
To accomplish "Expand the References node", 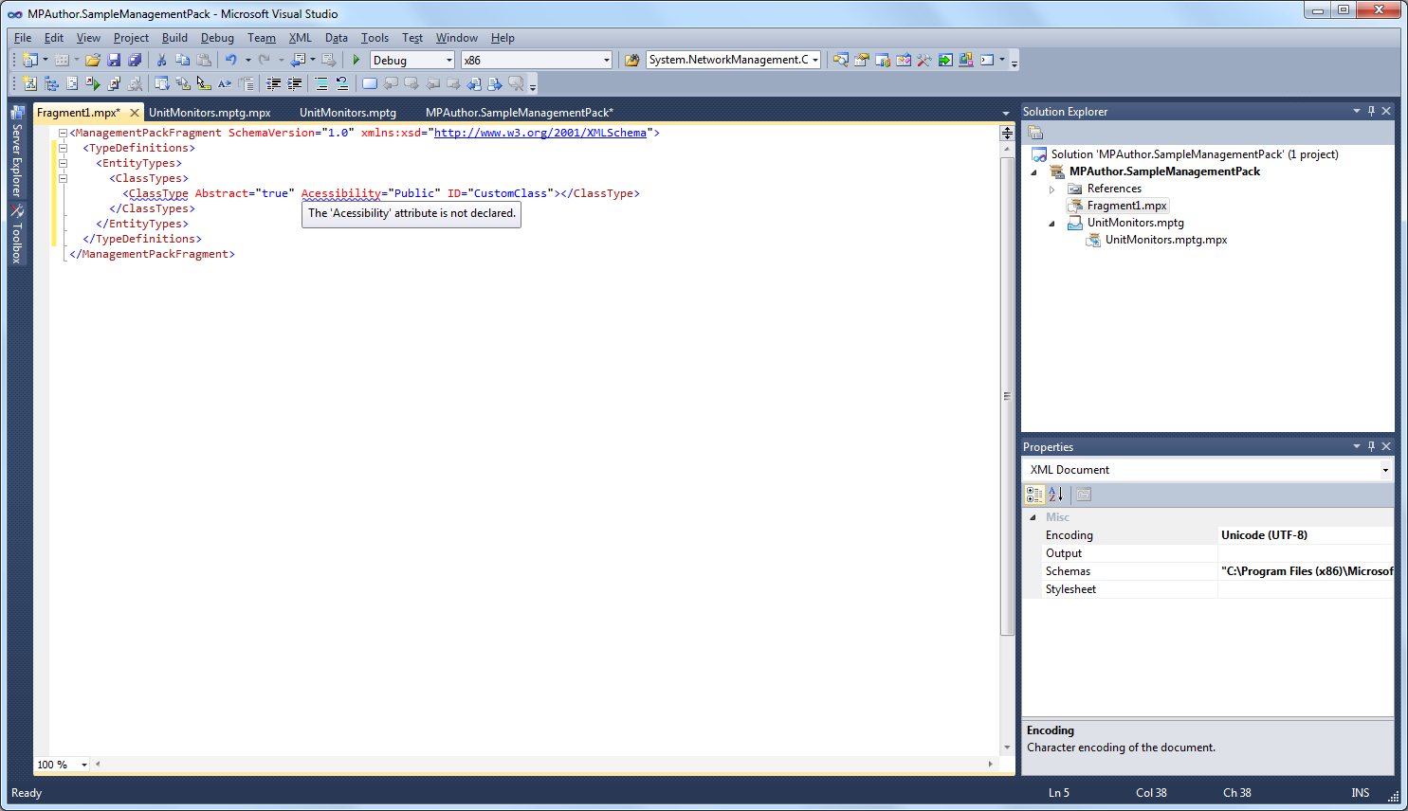I will point(1051,189).
